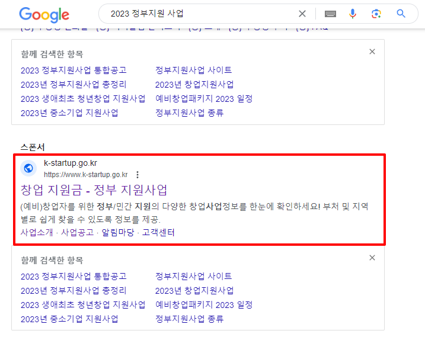The height and width of the screenshot is (337, 425).
Task: Select 정부지원사업 종류 in upper box
Action: (190, 113)
